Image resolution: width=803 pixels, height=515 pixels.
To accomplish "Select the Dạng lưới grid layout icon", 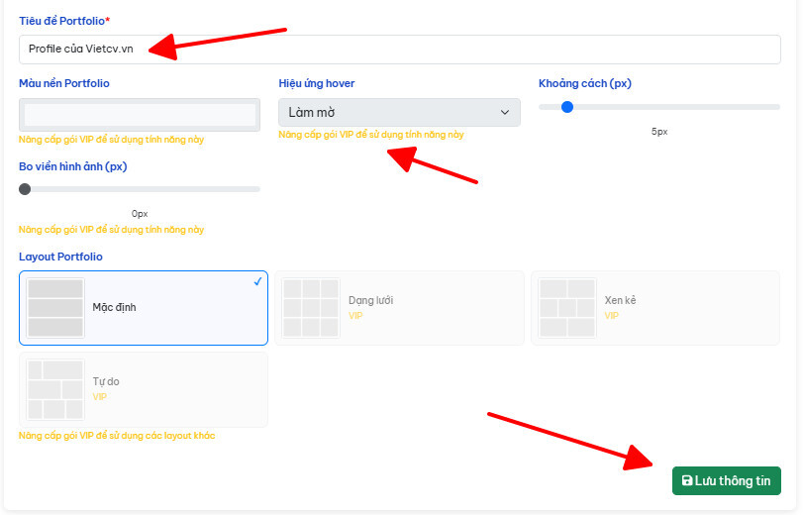I will pyautogui.click(x=311, y=308).
